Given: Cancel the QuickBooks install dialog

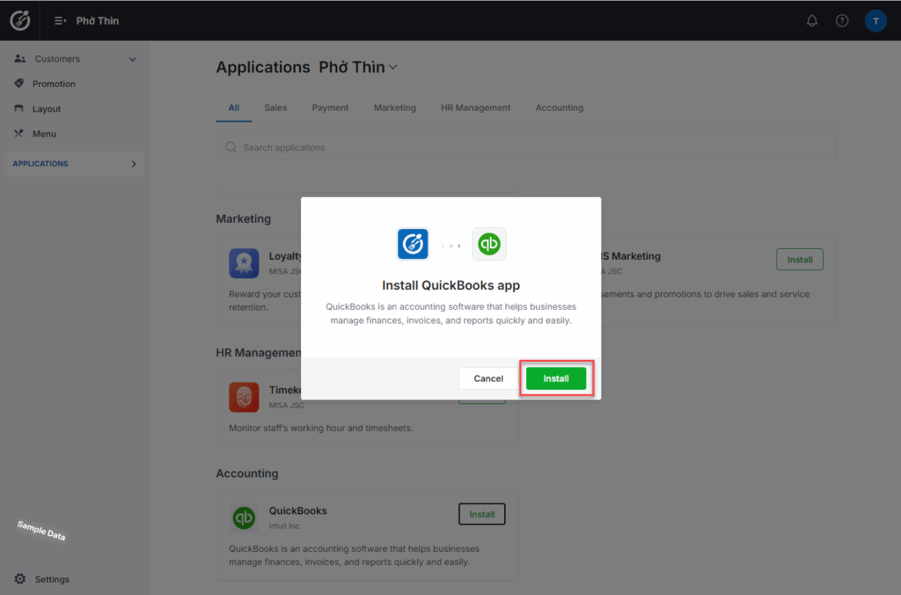Looking at the screenshot, I should [x=488, y=378].
